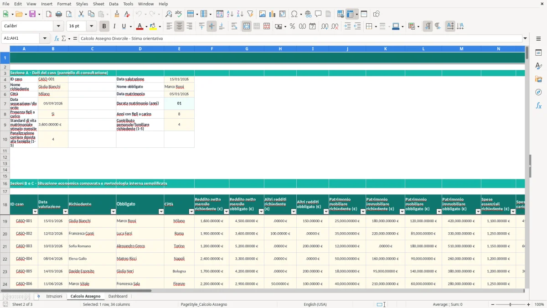Click the horizontal scrollbar thumb
The height and width of the screenshot is (308, 547).
[x=76, y=290]
